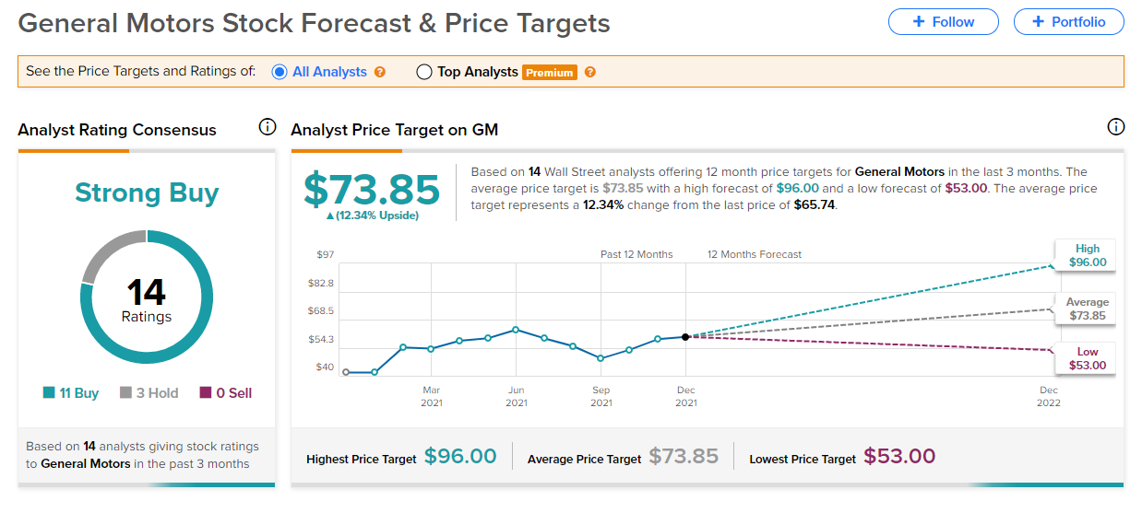
Task: Click the teal Buy legend square
Action: point(49,393)
